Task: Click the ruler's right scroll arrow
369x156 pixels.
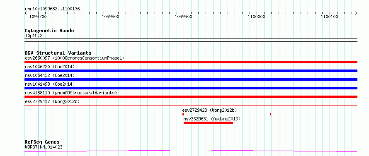Action: 356,13
